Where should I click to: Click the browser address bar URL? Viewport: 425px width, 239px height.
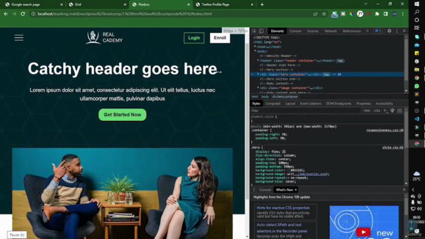[125, 14]
